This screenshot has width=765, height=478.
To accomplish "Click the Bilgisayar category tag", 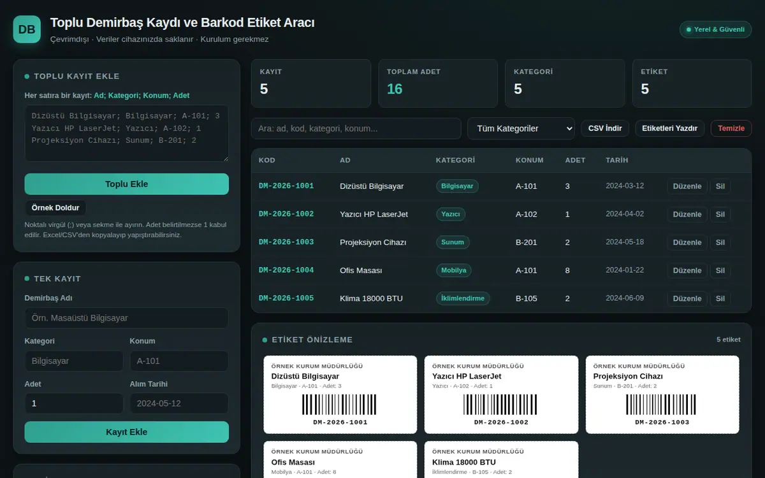I will pyautogui.click(x=457, y=186).
